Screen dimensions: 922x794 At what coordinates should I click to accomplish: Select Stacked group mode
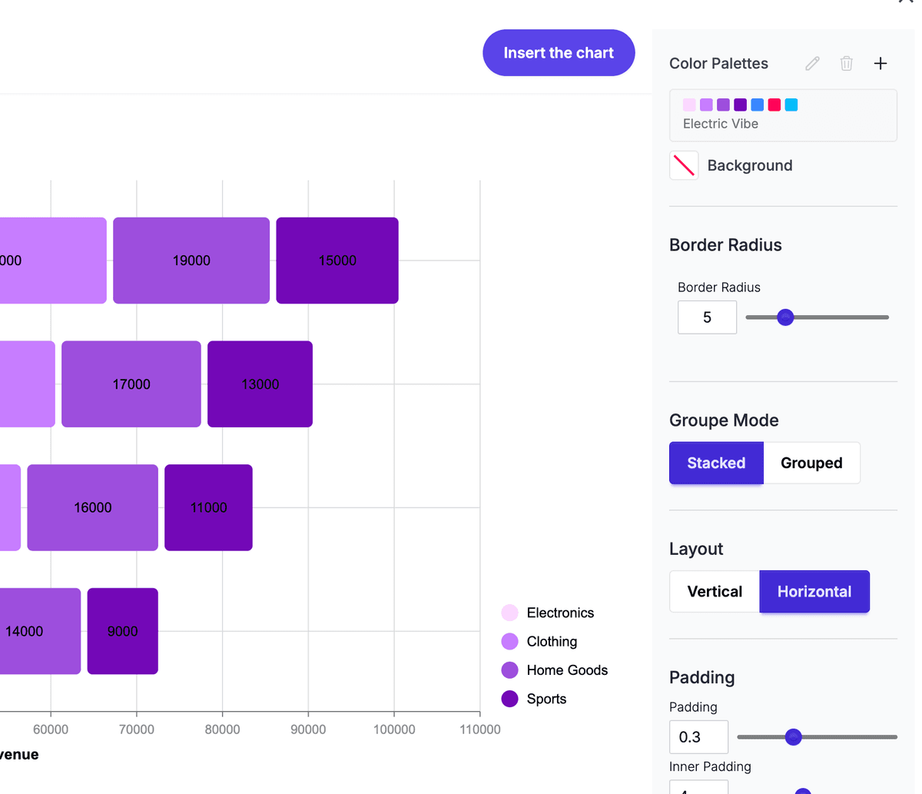pyautogui.click(x=716, y=463)
